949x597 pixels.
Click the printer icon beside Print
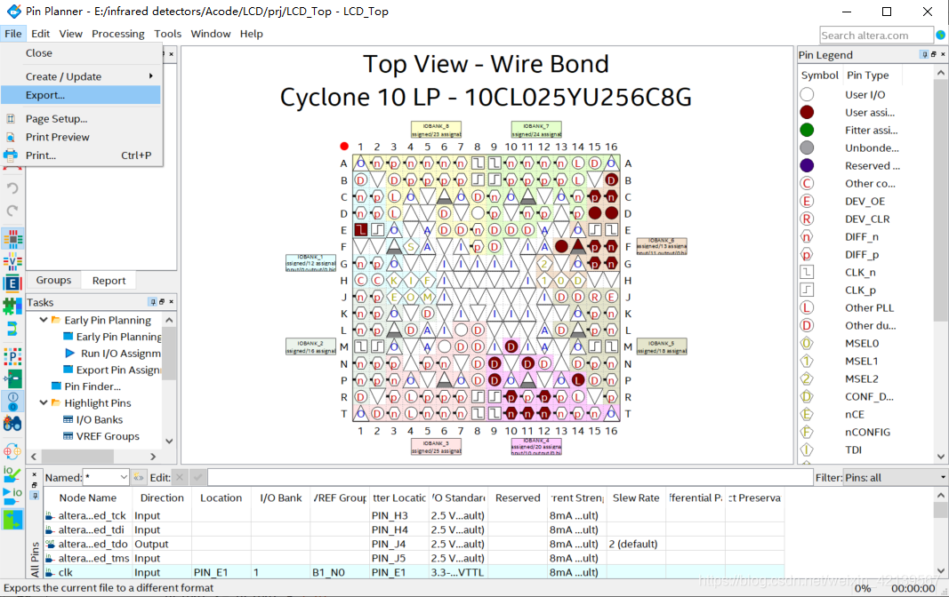click(x=11, y=155)
